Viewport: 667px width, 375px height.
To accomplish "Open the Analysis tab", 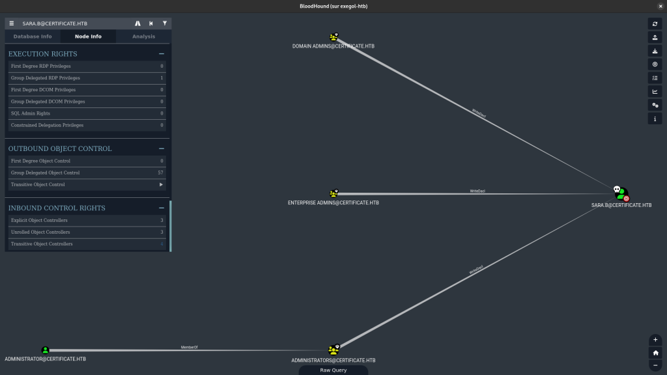I will pyautogui.click(x=144, y=36).
